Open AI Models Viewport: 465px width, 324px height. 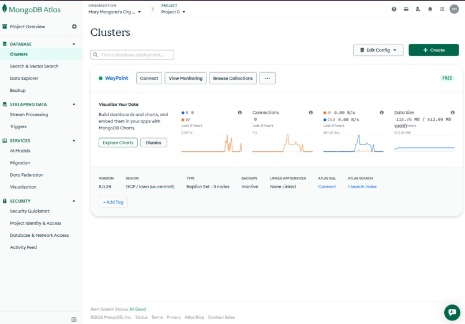(20, 151)
